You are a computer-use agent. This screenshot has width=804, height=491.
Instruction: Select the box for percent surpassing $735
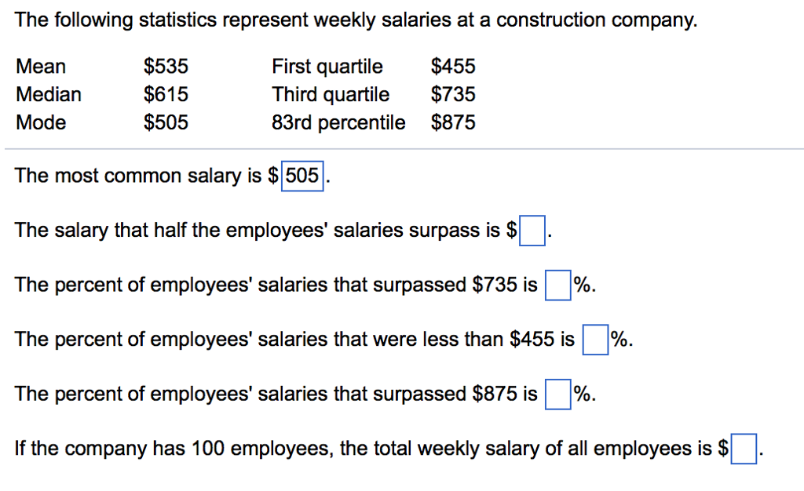point(557,285)
